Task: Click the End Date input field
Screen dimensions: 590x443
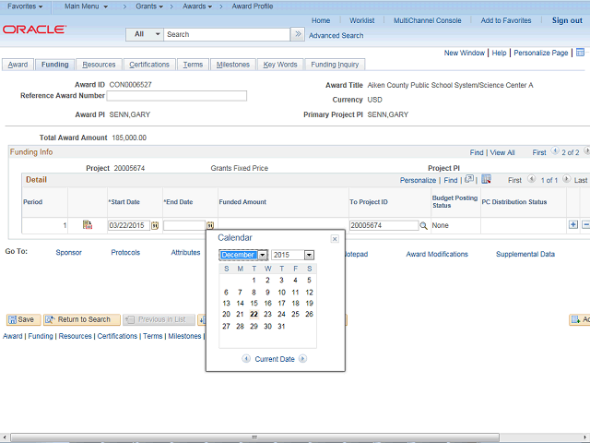Action: pyautogui.click(x=184, y=225)
